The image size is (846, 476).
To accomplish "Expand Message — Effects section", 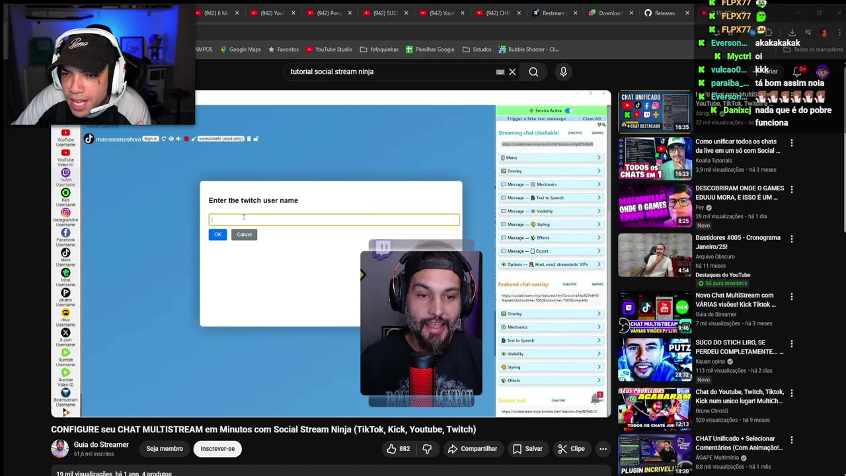I will (x=551, y=237).
